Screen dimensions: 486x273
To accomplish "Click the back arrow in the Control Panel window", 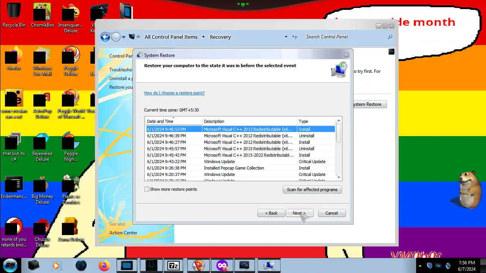I will click(x=105, y=37).
